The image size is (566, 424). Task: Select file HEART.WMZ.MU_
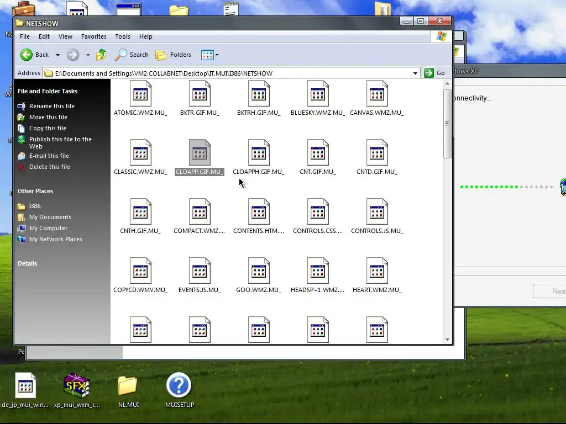point(377,275)
